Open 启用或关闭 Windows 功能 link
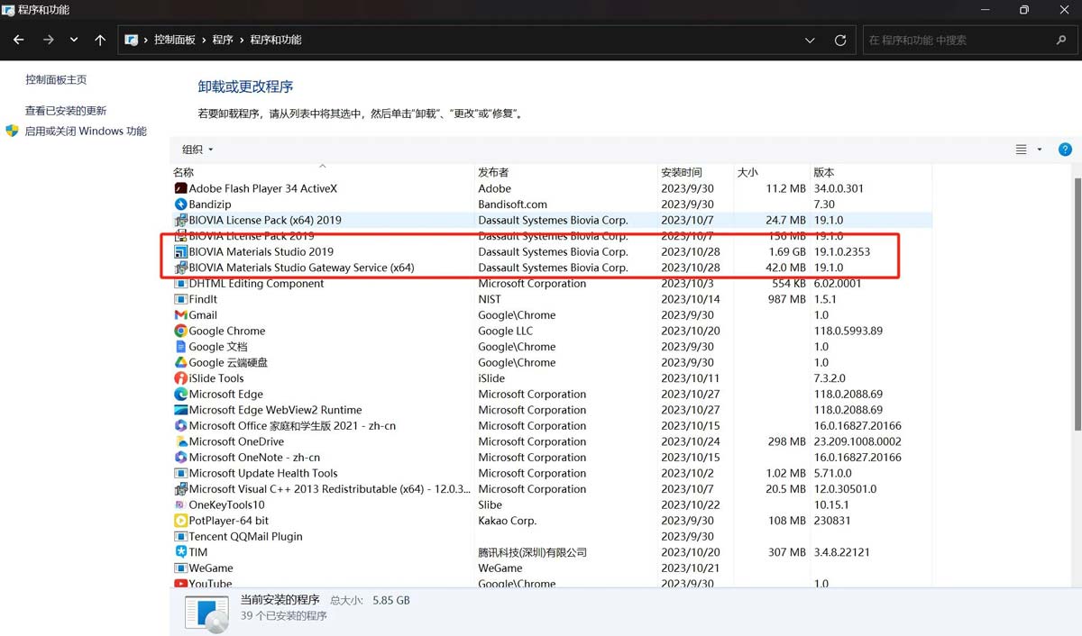This screenshot has width=1082, height=636. click(86, 131)
